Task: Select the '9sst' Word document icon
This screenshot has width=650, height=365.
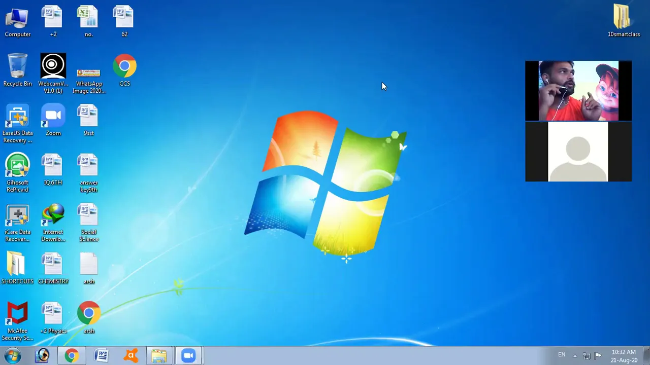Action: click(x=88, y=120)
